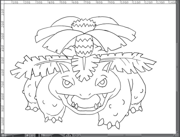Viewport: 180px width, 137px height.
Task: Click the zoom out magnifier icon
Action: click(27, 135)
